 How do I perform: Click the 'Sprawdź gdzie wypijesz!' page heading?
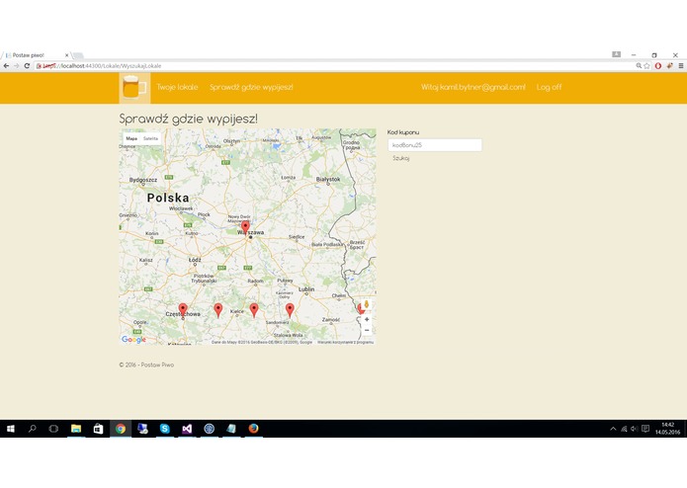[189, 120]
